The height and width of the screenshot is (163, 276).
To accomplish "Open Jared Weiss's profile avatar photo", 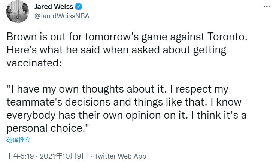I will [x=18, y=12].
